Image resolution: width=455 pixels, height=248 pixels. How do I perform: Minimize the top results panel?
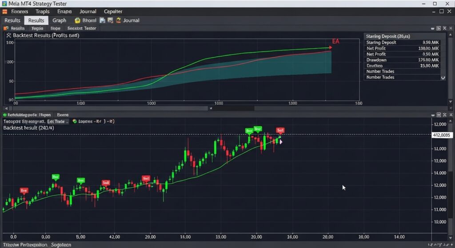click(433, 28)
